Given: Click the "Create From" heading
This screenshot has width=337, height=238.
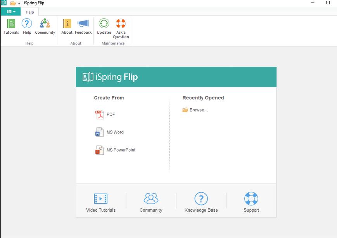Looking at the screenshot, I should tap(109, 98).
